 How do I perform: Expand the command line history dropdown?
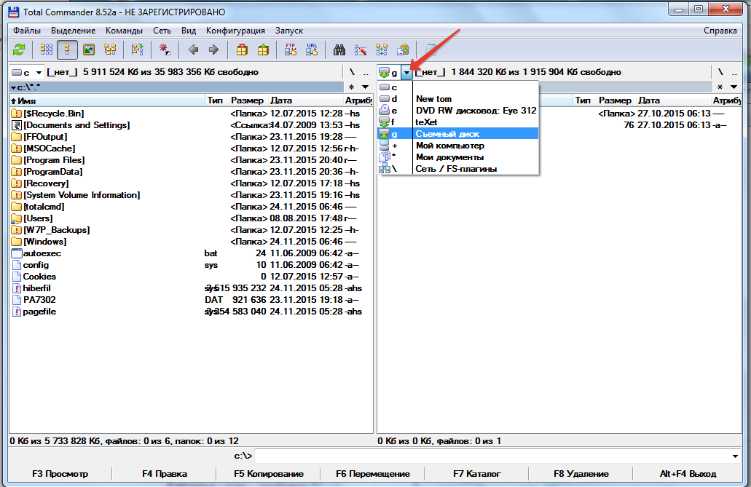click(x=734, y=456)
